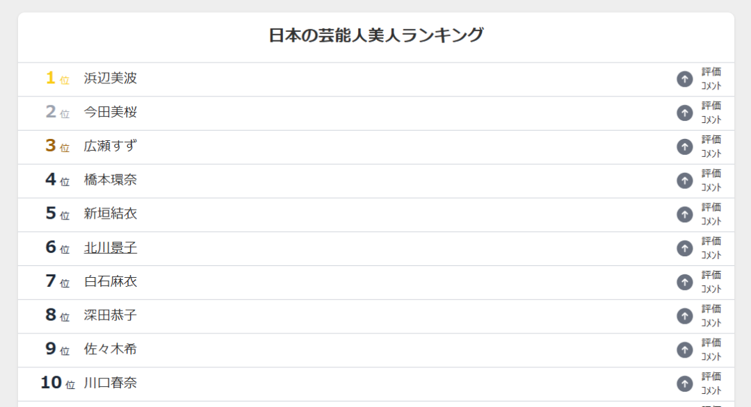This screenshot has height=407, width=751.
Task: Hit the up arrow for 北川景子
Action: (685, 249)
